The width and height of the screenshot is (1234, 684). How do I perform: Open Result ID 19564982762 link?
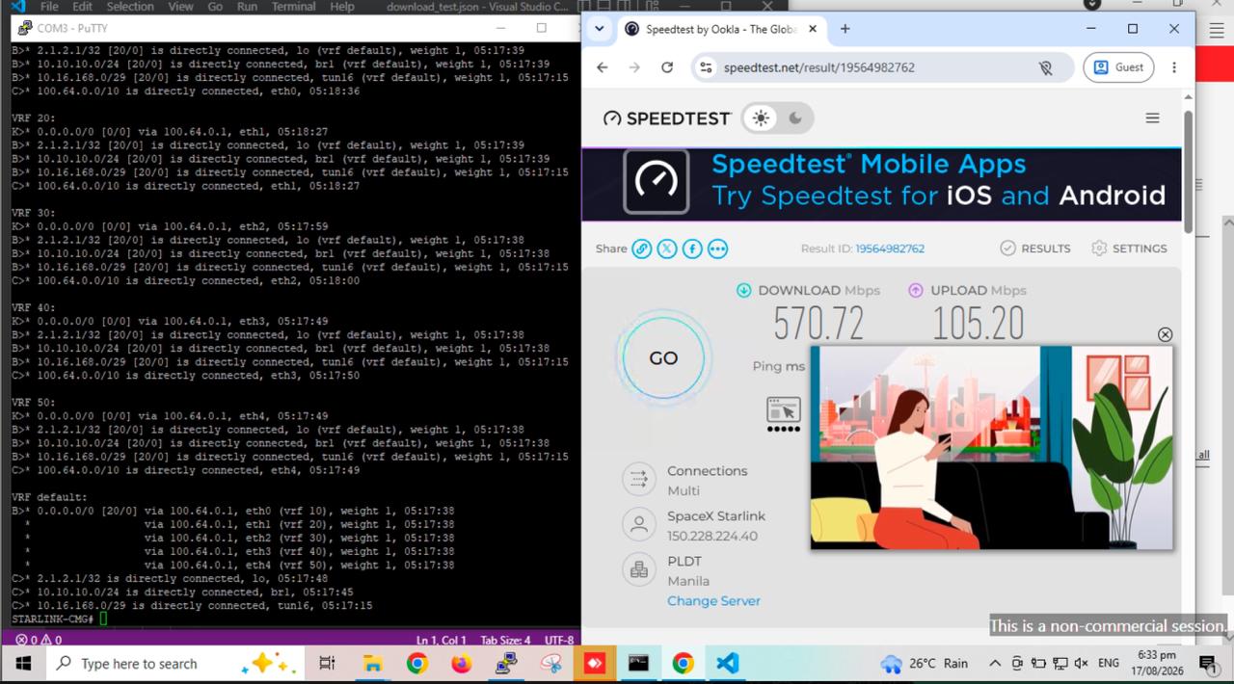tap(890, 249)
